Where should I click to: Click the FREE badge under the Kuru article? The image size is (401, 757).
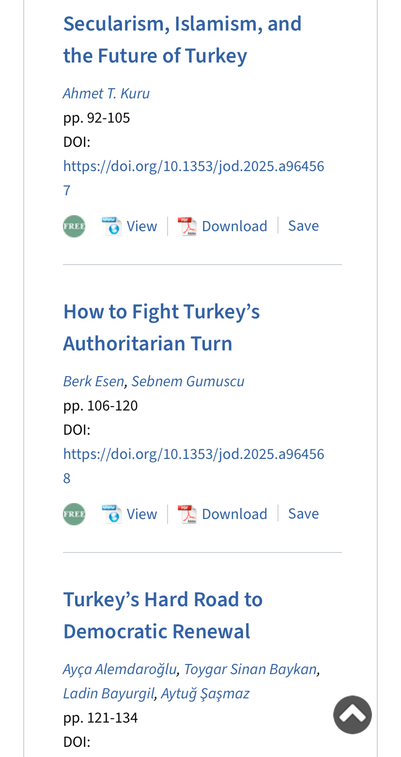pos(74,226)
